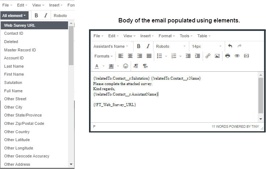Toggle justify alignment in the toolbar
The image size is (266, 169).
(149, 56)
